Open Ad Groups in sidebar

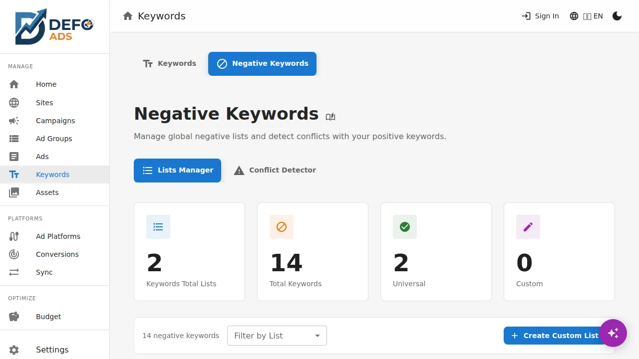click(x=54, y=139)
